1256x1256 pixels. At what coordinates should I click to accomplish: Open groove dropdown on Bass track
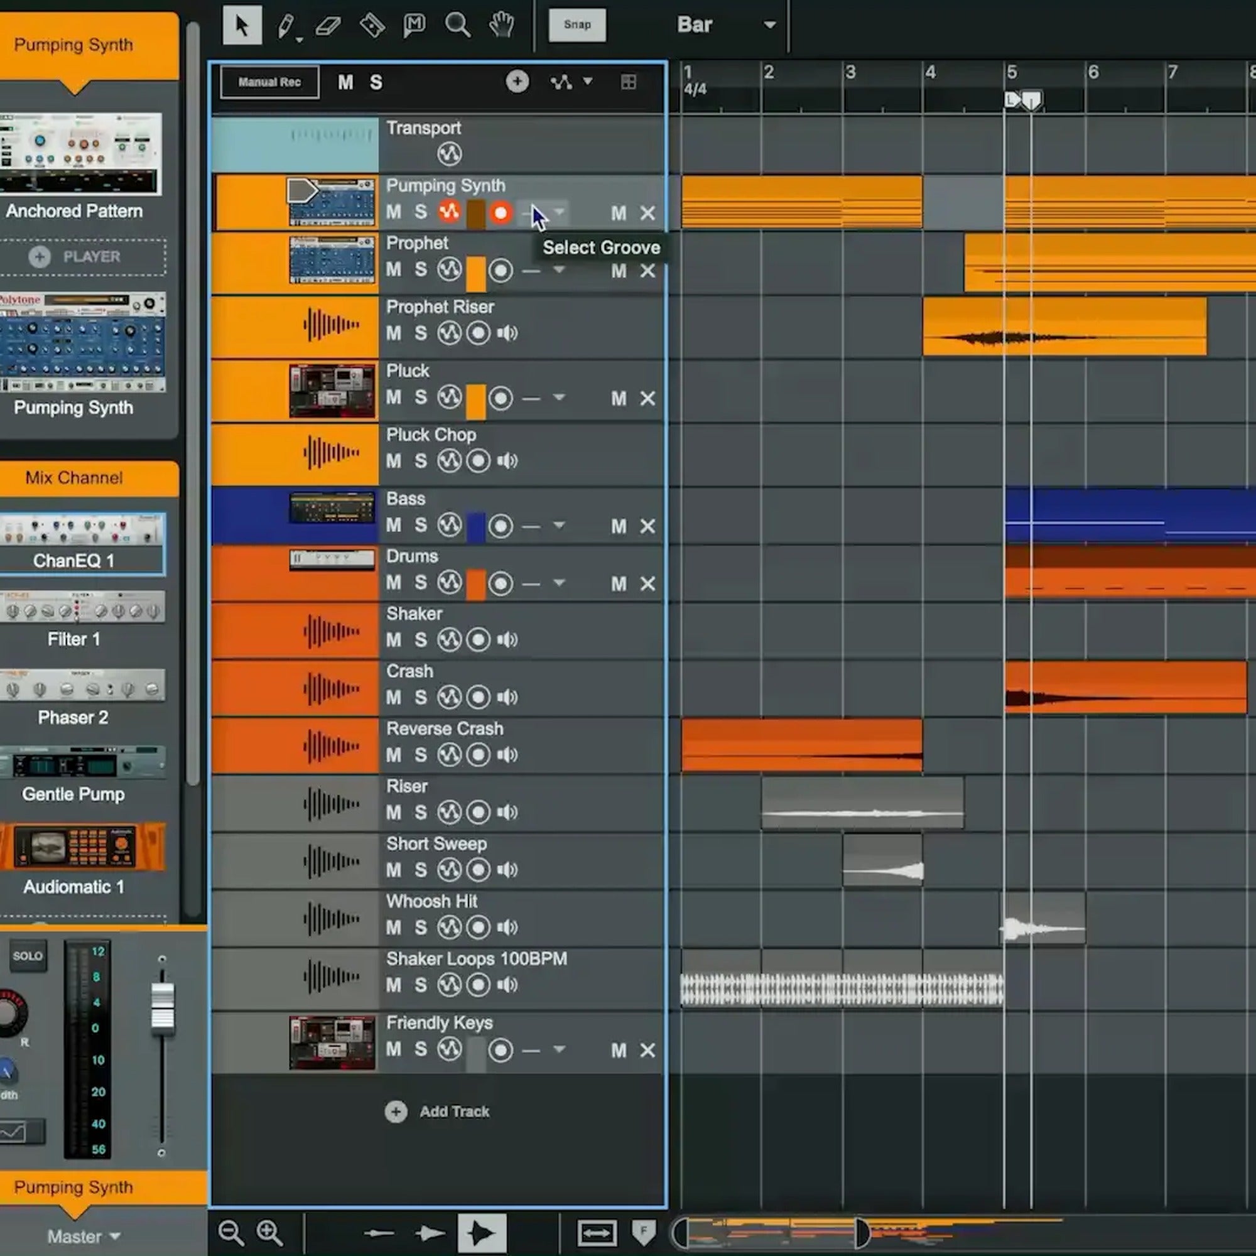pyautogui.click(x=560, y=524)
